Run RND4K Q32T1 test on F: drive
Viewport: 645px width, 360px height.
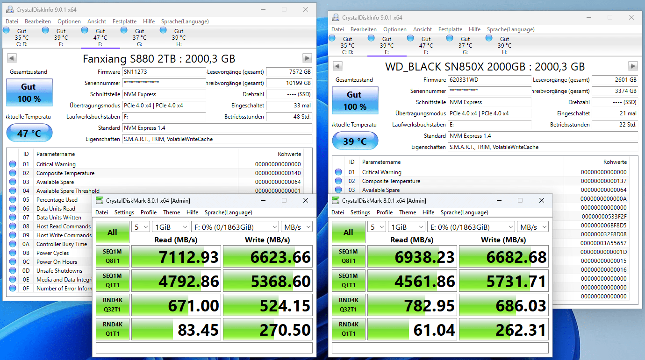click(112, 305)
